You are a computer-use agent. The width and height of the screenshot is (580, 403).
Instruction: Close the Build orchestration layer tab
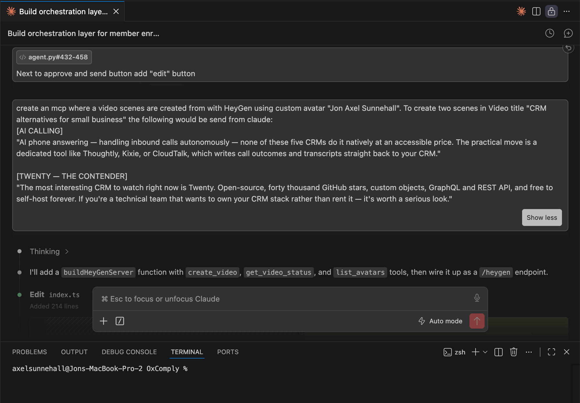tap(116, 11)
